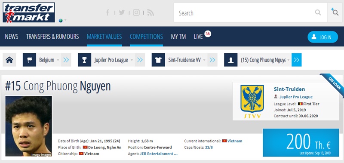
Task: Select the Joined date Jul 5, 2019
Action: point(296,110)
